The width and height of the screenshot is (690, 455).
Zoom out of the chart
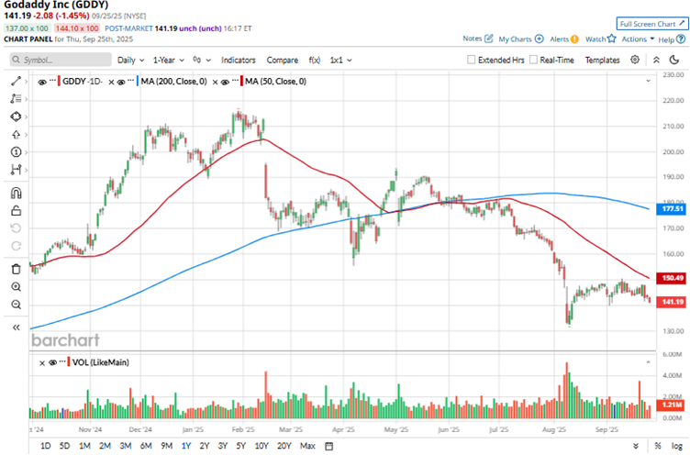(16, 305)
